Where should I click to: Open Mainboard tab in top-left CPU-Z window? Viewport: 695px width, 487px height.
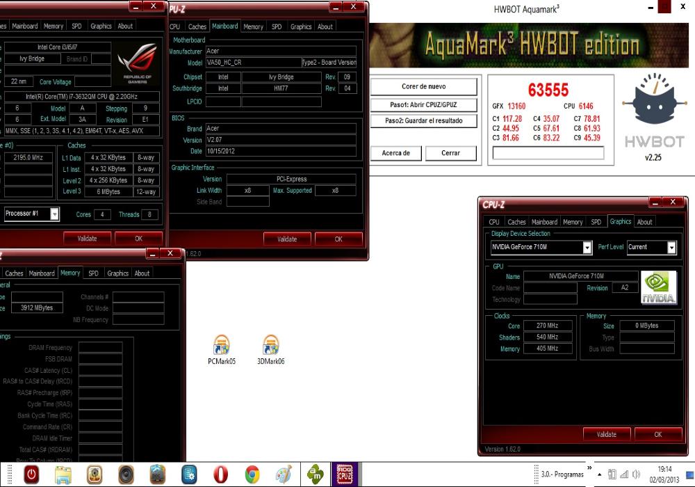(25, 26)
